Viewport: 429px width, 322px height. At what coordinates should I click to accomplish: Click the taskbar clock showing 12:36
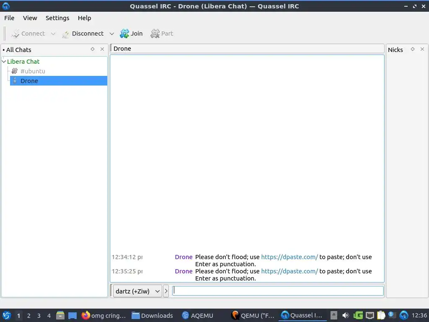(x=419, y=315)
